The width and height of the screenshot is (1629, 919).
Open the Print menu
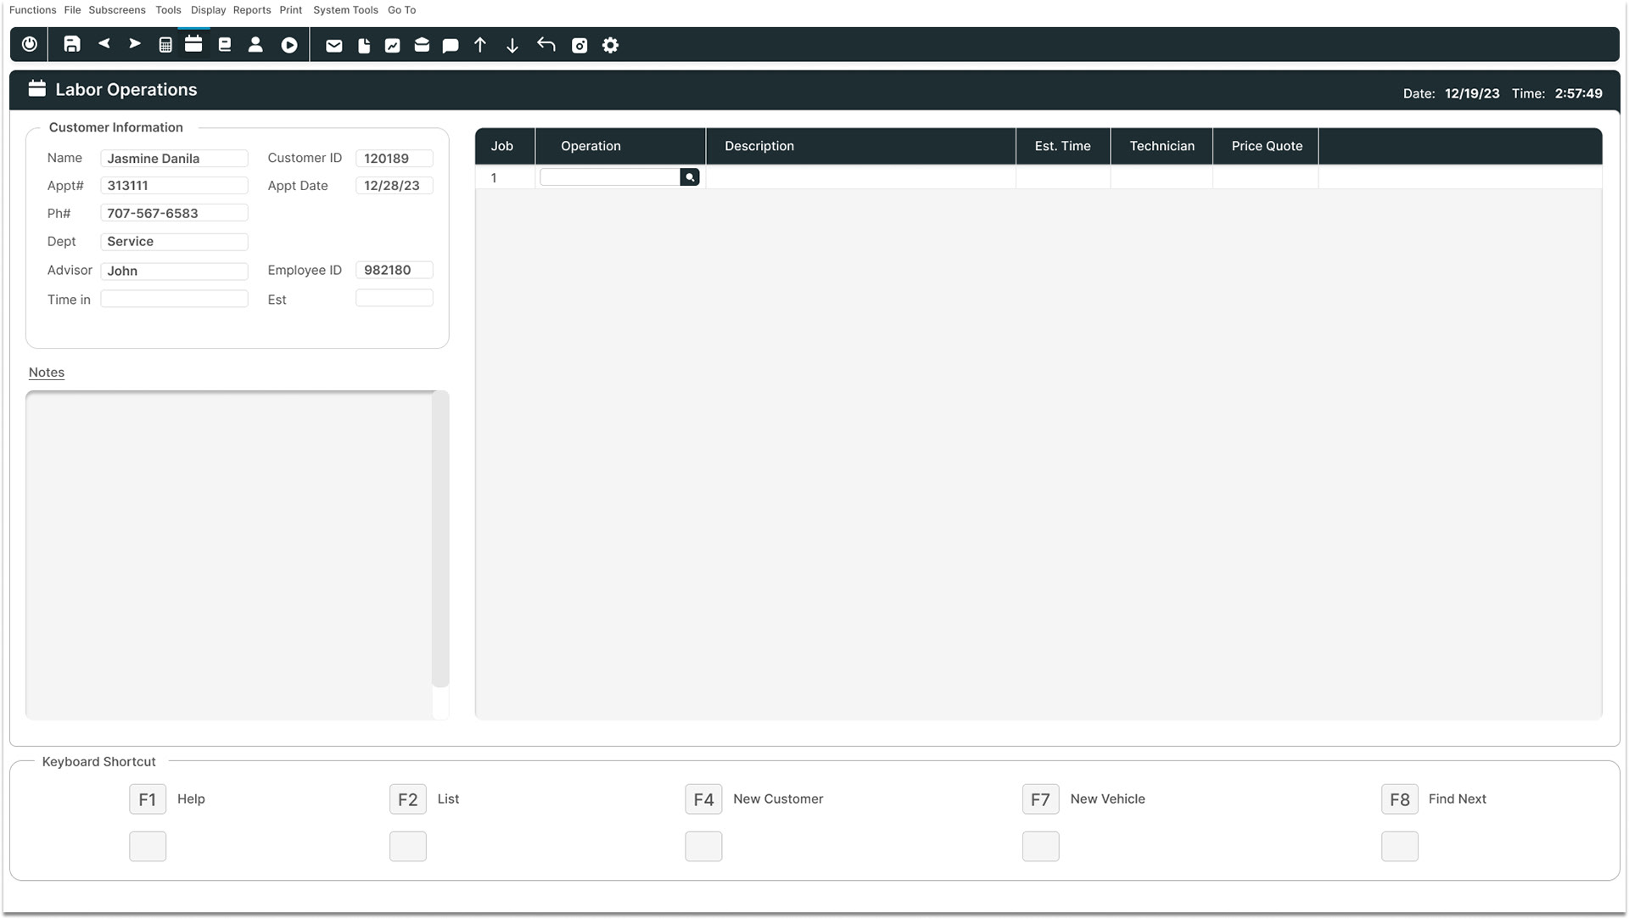[x=291, y=10]
